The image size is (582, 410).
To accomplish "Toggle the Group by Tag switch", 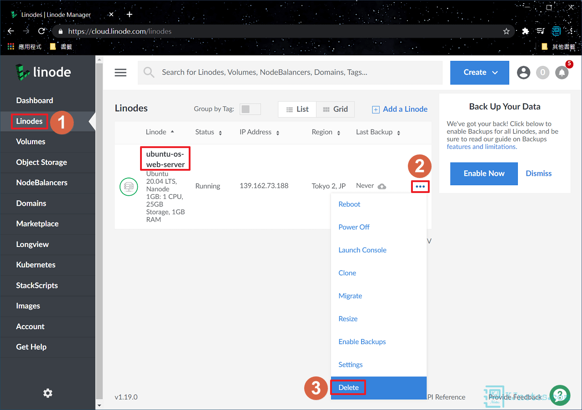I will 250,109.
